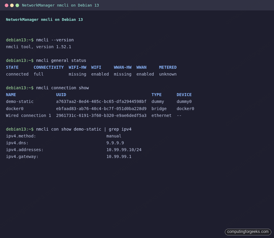Click the yellow minimize traffic-light button
The height and width of the screenshot is (238, 274).
[x=12, y=5]
